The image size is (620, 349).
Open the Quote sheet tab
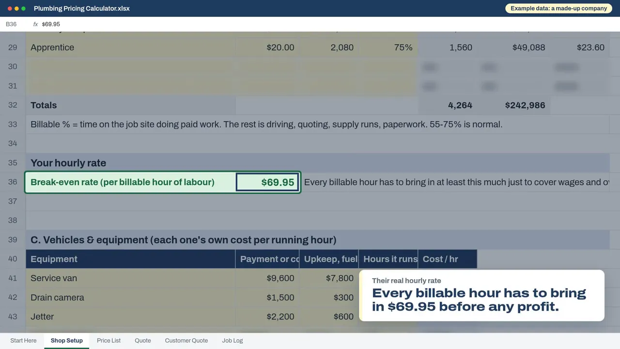143,340
